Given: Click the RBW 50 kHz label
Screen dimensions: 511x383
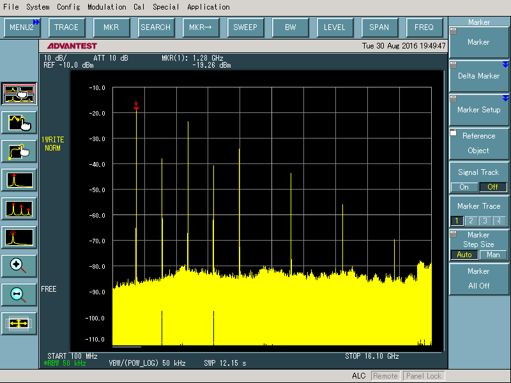Looking at the screenshot, I should point(65,363).
